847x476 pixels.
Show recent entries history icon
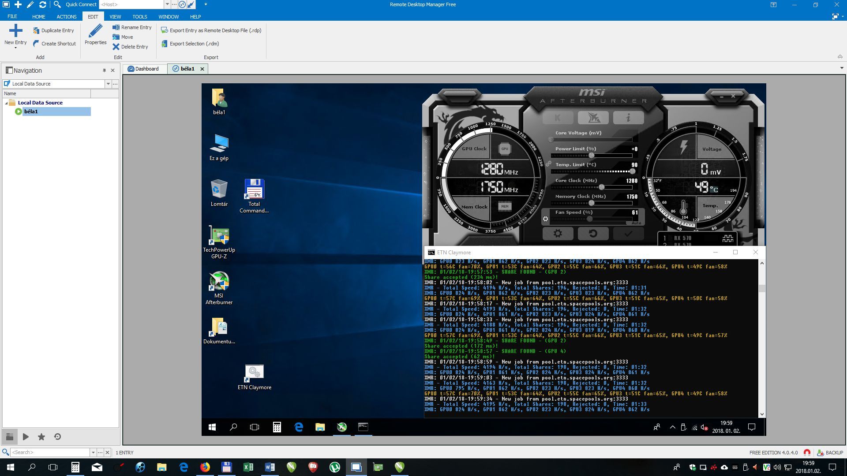57,437
